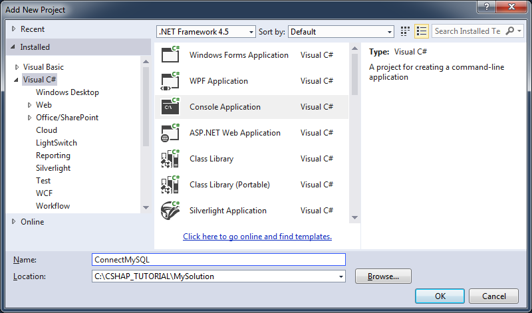532x313 pixels.
Task: Select the ASP.NET Web Application template icon
Action: point(170,133)
